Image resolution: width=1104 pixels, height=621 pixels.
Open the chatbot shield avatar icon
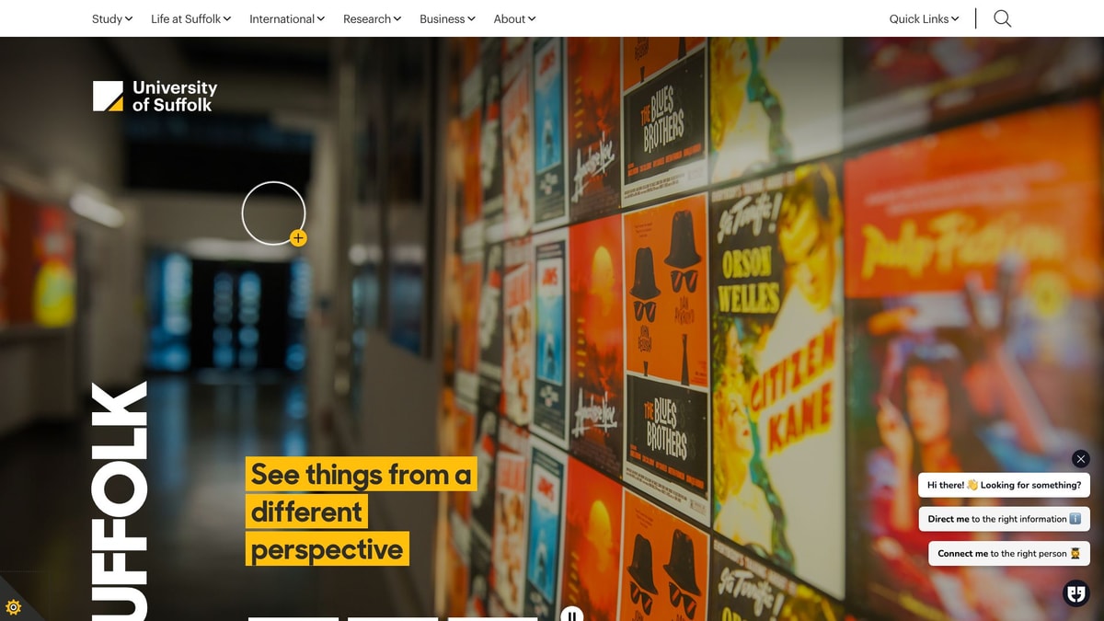pos(1076,593)
